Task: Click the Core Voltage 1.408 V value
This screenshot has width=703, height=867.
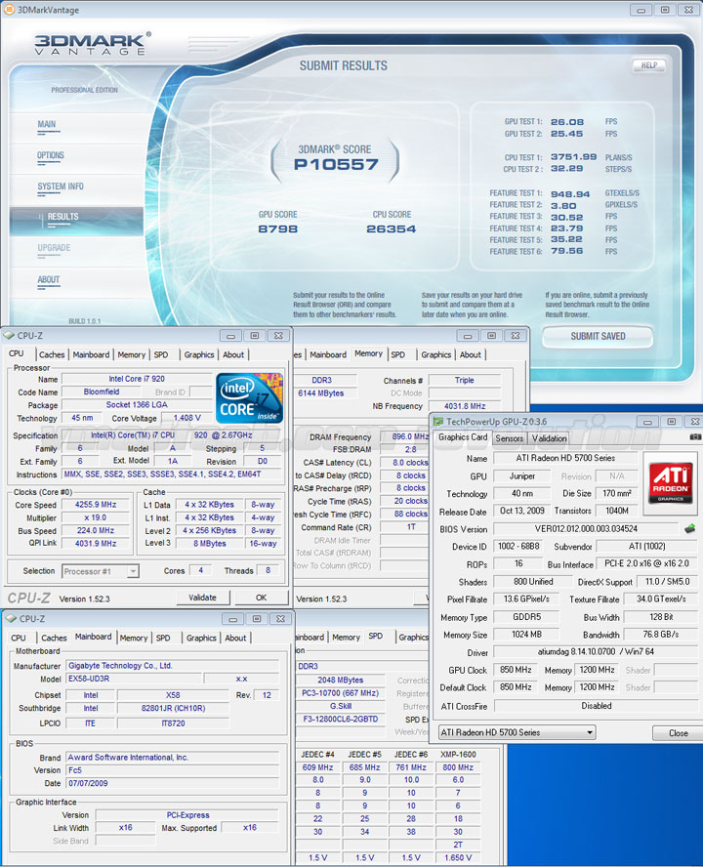Action: point(186,418)
